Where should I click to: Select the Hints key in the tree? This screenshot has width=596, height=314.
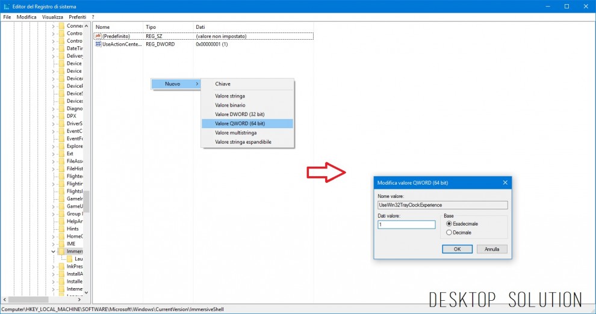point(73,229)
